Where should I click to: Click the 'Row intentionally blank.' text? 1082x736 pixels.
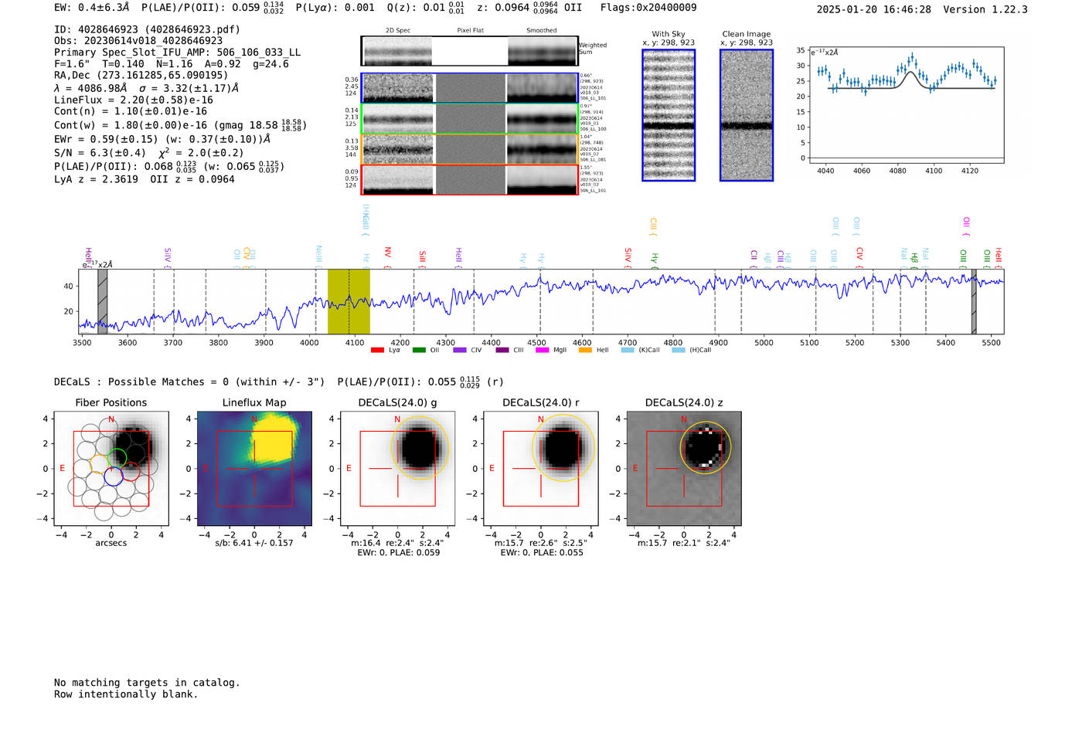coord(126,694)
